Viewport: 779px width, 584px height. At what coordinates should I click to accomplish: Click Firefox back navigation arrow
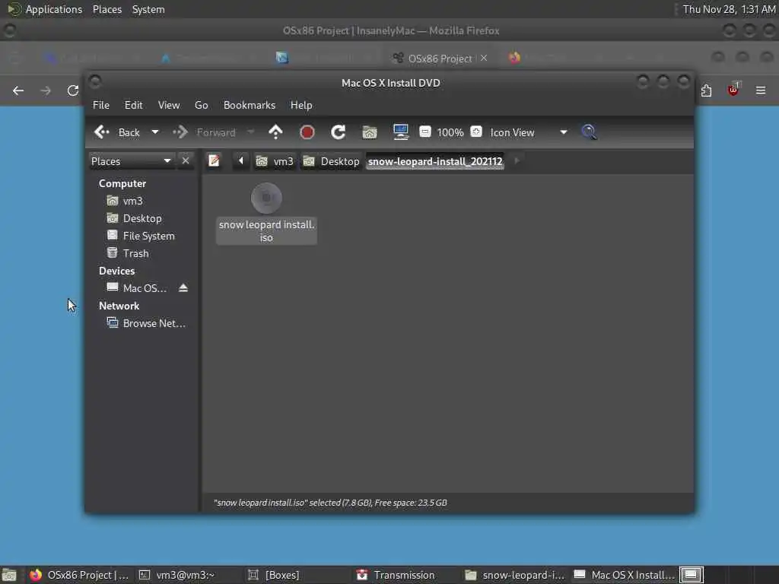tap(18, 90)
